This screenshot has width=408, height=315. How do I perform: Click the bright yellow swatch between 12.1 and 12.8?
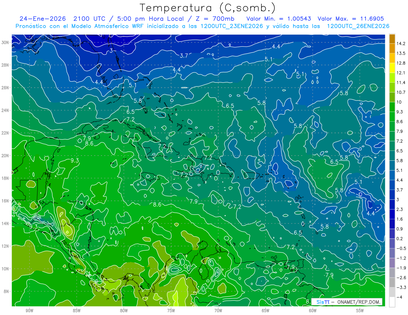[x=392, y=68]
